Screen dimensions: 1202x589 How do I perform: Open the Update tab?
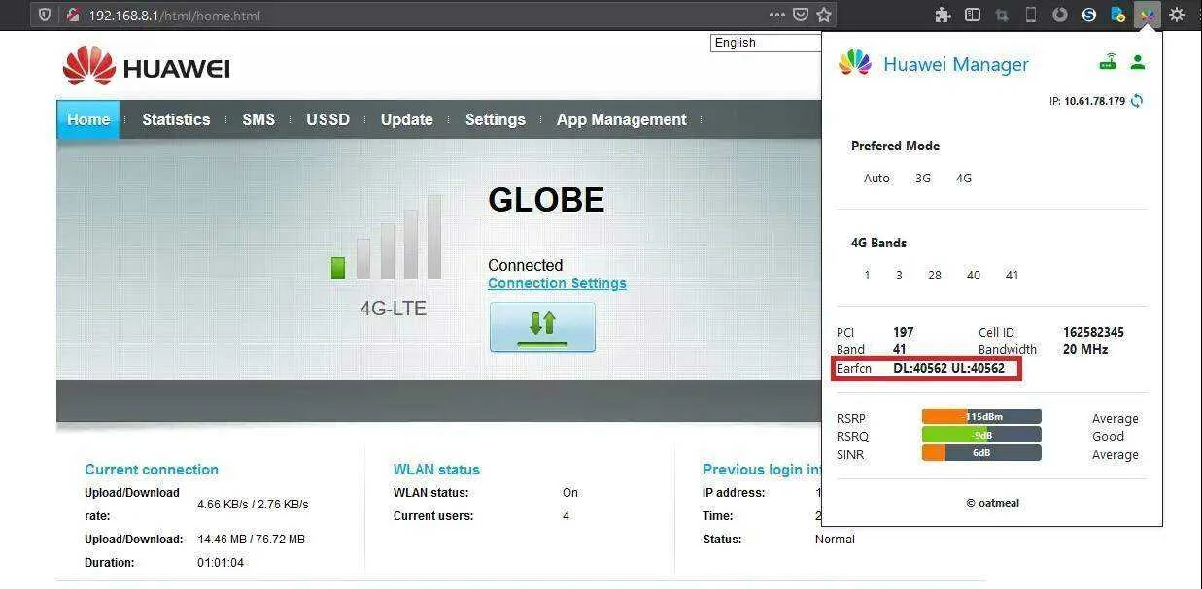406,119
